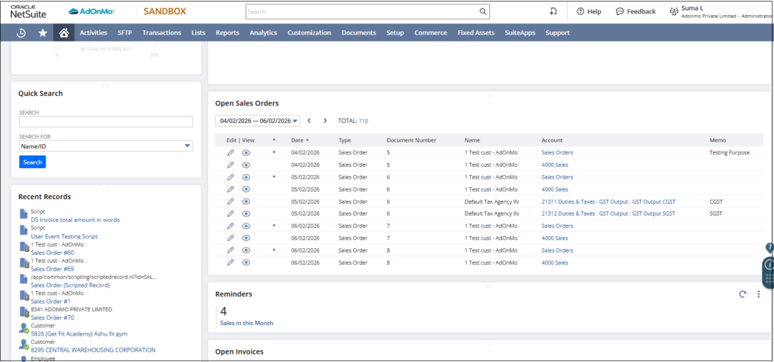774x362 pixels.
Task: Open the Transactions menu
Action: coord(161,33)
